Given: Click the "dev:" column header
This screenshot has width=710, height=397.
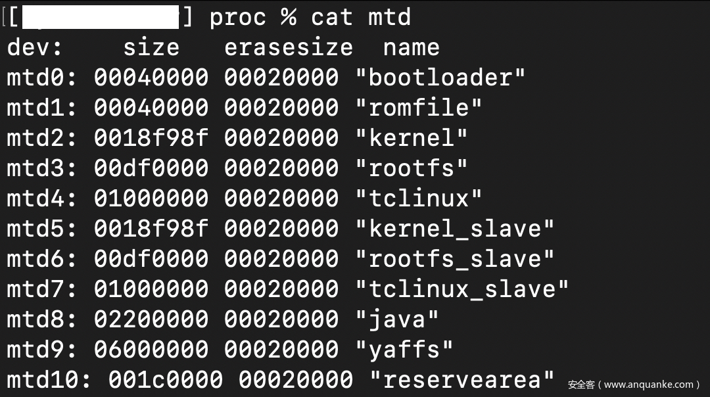Looking at the screenshot, I should pos(35,47).
